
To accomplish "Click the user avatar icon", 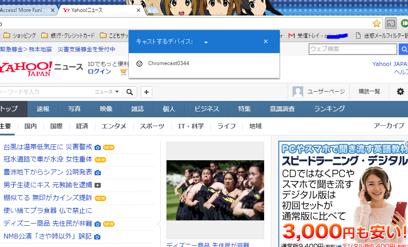I will (x=298, y=92).
